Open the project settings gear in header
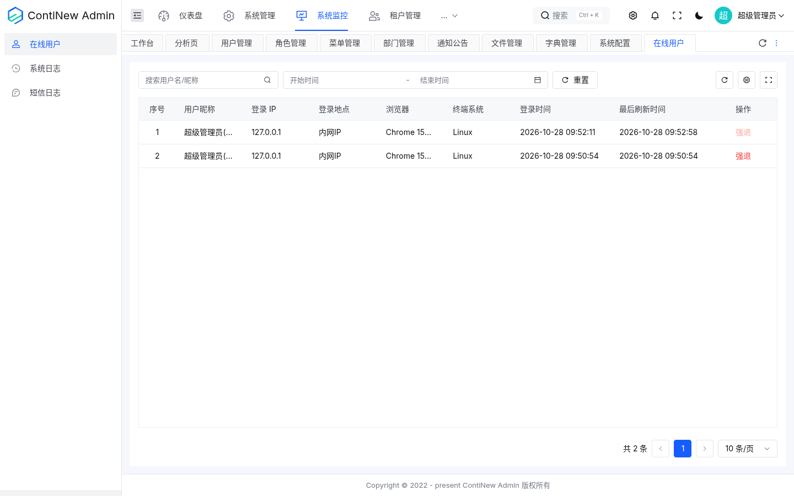The width and height of the screenshot is (794, 496). click(x=633, y=15)
